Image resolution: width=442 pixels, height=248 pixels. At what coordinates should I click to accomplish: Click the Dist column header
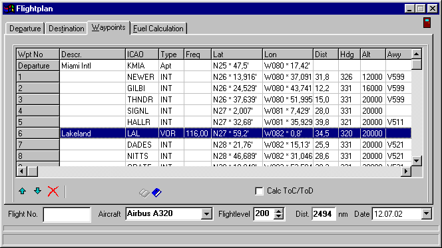click(326, 55)
